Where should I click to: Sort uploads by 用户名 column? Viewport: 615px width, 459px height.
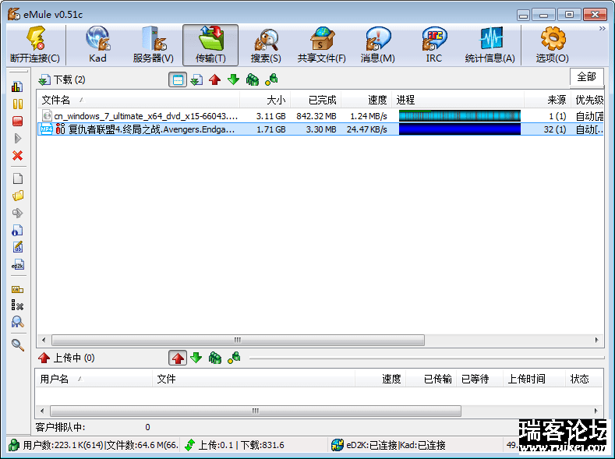pyautogui.click(x=94, y=379)
